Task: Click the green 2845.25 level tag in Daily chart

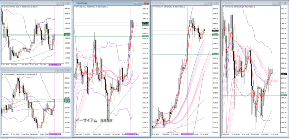Action: pyautogui.click(x=145, y=36)
